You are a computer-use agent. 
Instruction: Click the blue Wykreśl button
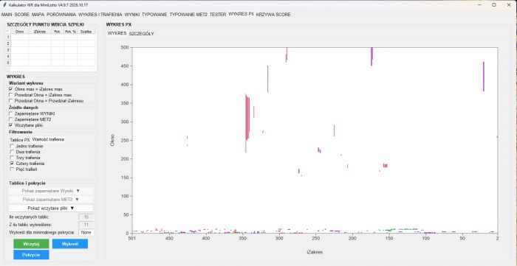(70, 244)
